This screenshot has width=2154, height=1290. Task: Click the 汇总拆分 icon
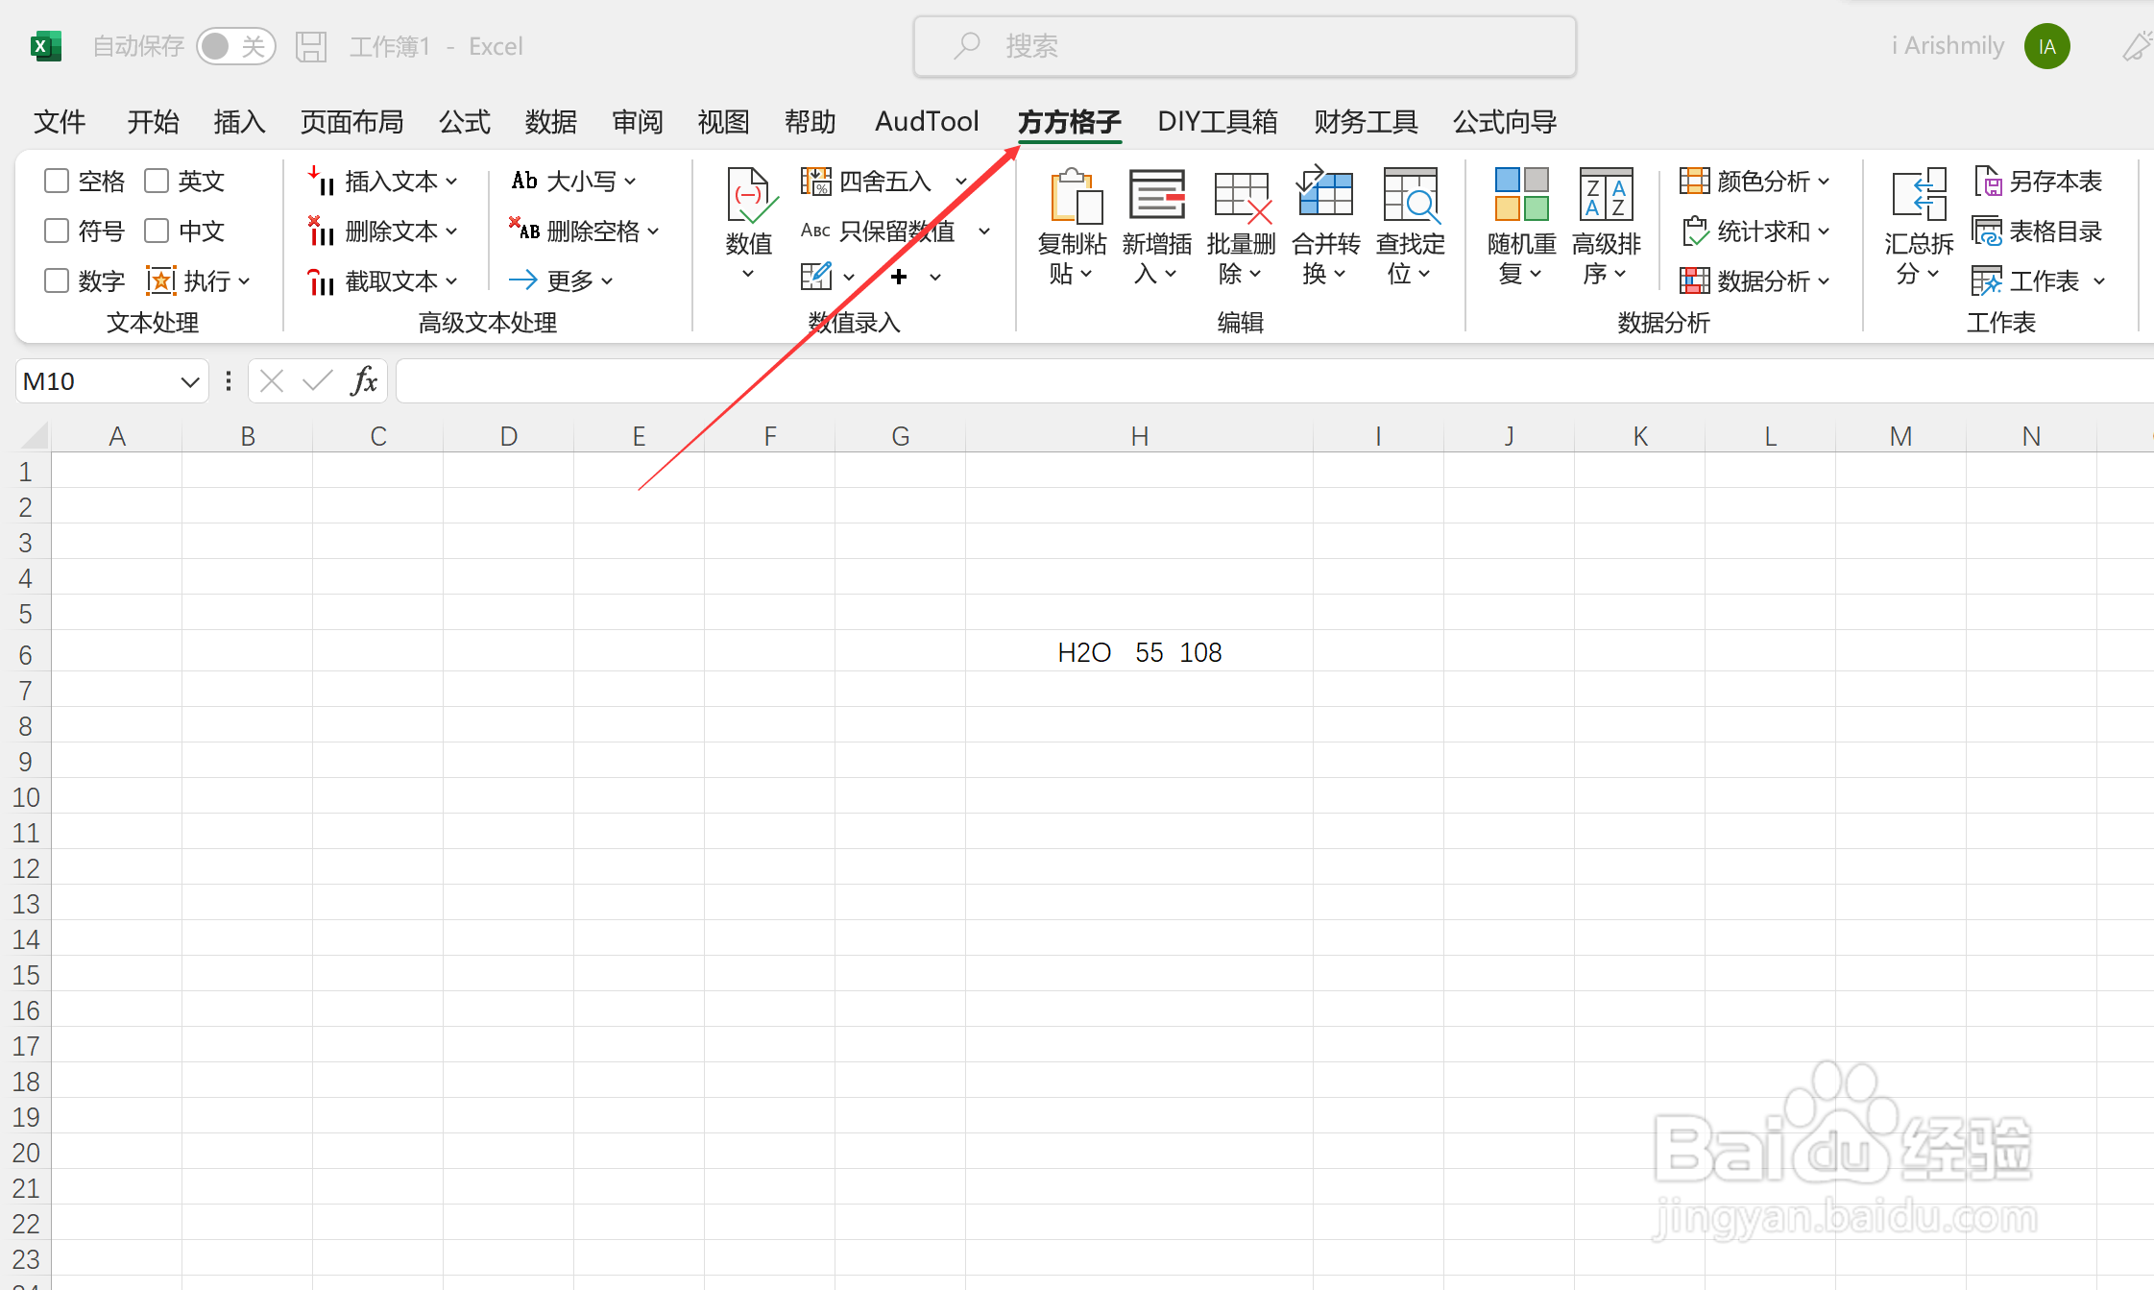pos(1919,196)
